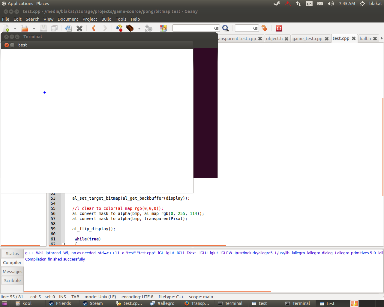The height and width of the screenshot is (307, 384).
Task: Click the search text field in toolbar
Action: (193, 28)
